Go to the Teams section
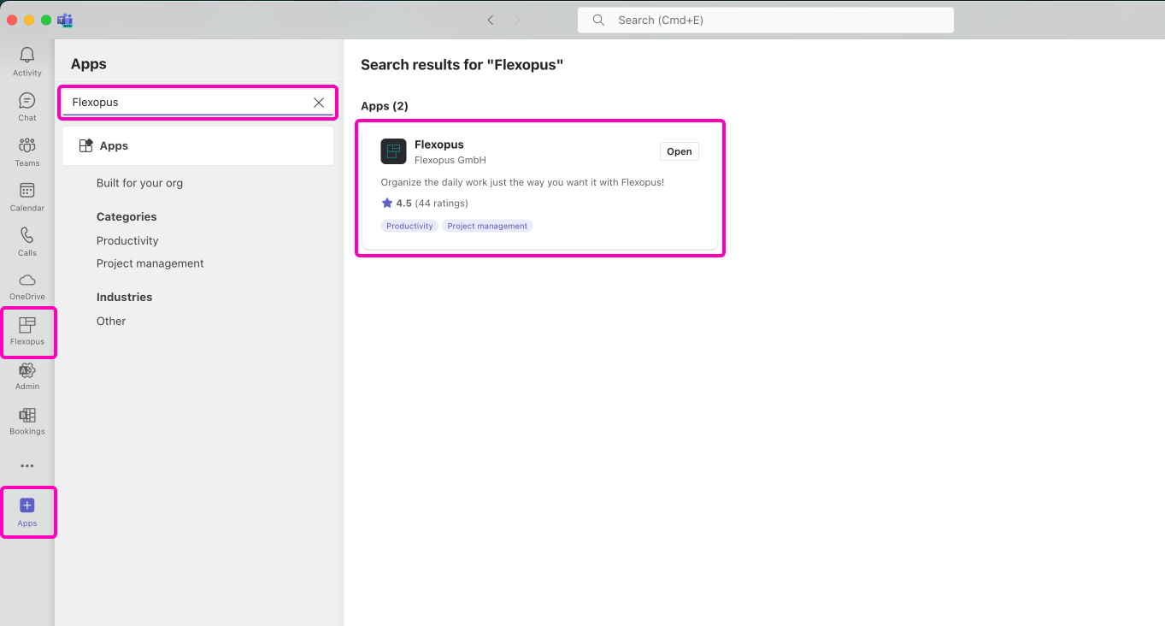Screen dimensions: 1165x626 (27, 146)
